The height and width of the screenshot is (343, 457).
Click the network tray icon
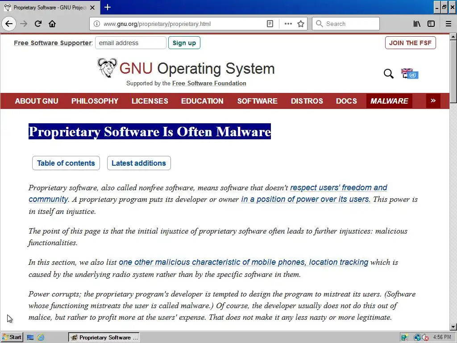pyautogui.click(x=417, y=338)
